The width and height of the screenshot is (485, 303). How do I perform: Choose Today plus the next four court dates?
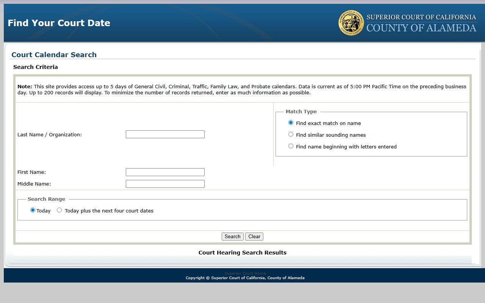click(59, 210)
